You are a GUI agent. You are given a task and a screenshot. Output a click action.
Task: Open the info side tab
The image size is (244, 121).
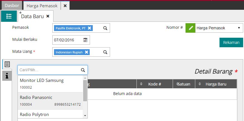click(7, 75)
